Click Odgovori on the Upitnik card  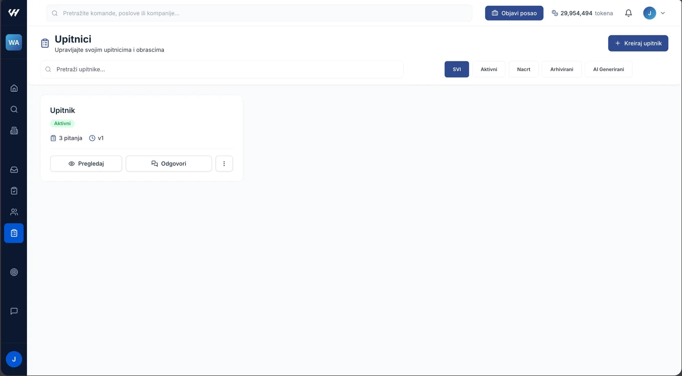(169, 164)
